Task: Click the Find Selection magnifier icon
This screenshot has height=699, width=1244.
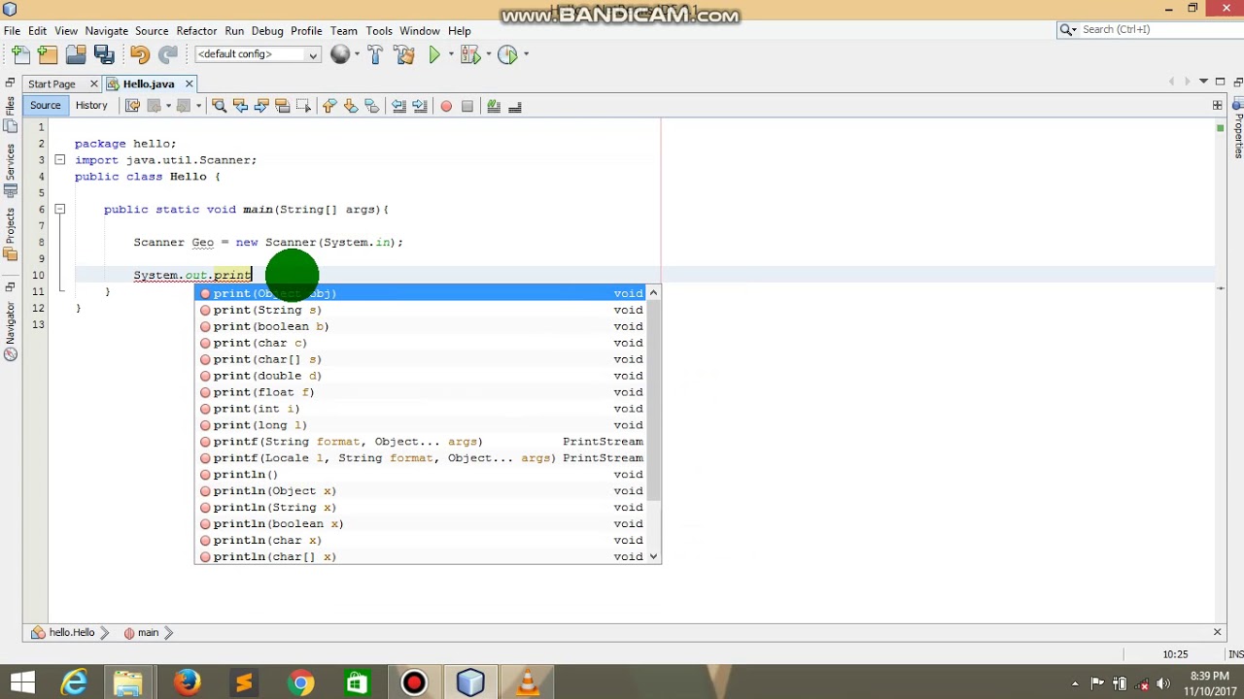Action: 219,106
